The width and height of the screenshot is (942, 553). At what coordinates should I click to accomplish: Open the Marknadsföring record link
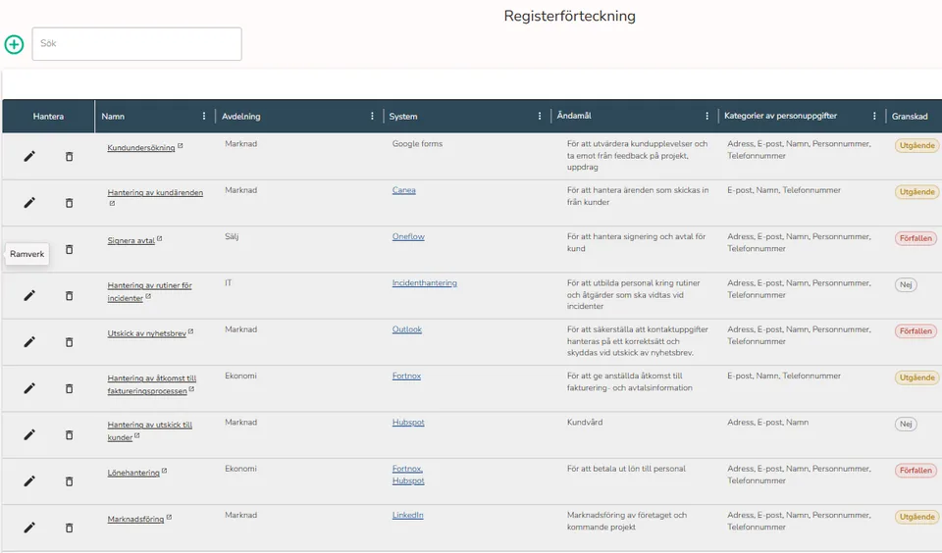tap(135, 520)
